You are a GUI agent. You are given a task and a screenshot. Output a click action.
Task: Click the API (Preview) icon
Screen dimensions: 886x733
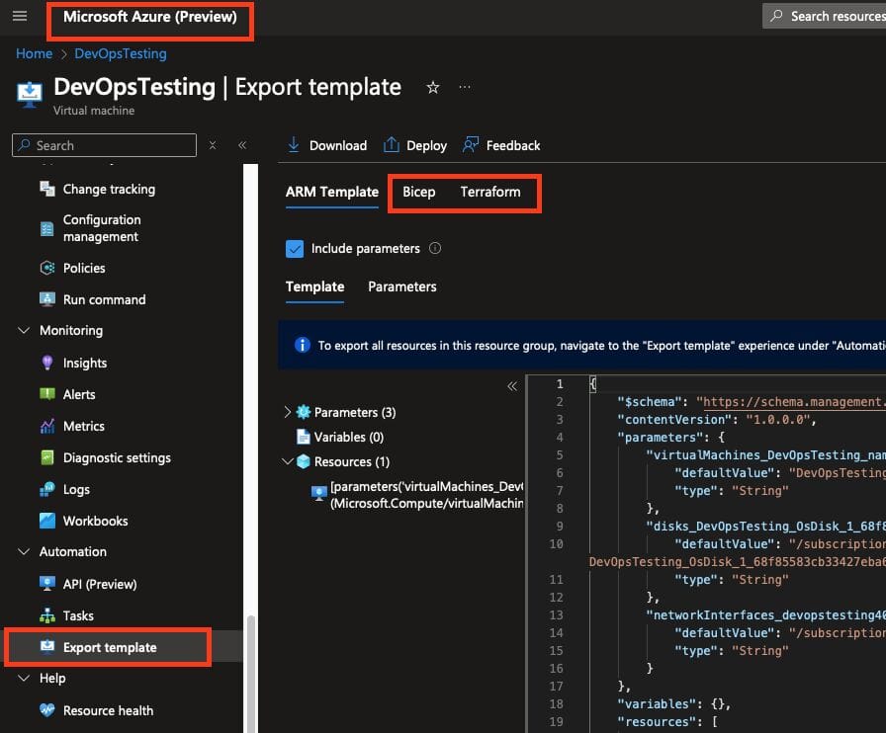tap(47, 584)
